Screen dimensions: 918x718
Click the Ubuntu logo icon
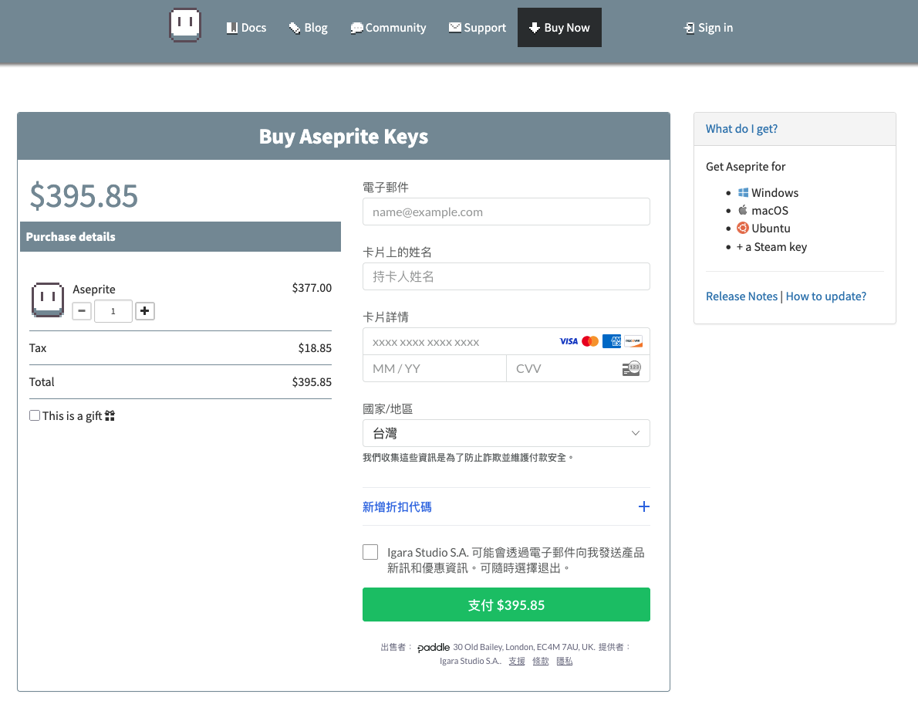742,228
